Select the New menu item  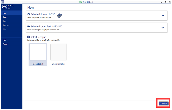5,13
